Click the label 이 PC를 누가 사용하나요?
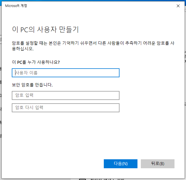The height and width of the screenshot is (180, 186). click(x=36, y=62)
